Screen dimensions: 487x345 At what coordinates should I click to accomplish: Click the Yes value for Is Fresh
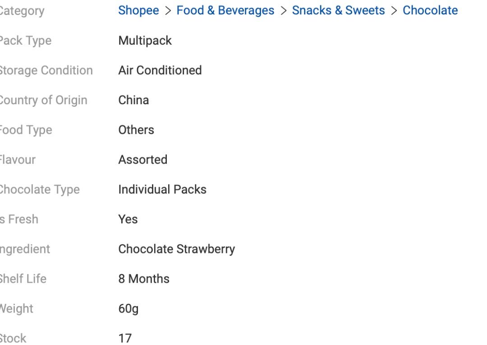point(128,219)
